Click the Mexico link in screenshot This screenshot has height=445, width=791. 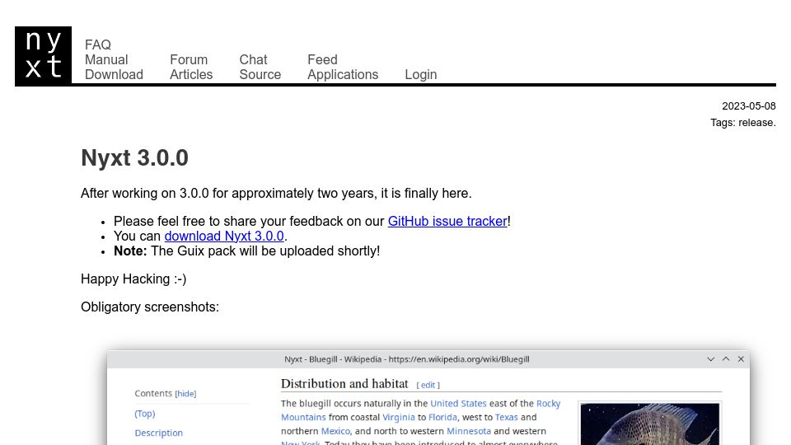(335, 431)
